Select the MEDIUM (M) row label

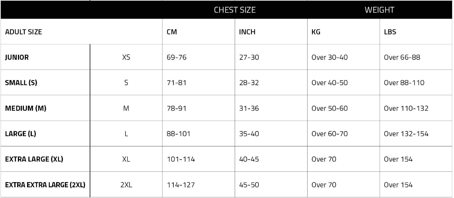(26, 108)
